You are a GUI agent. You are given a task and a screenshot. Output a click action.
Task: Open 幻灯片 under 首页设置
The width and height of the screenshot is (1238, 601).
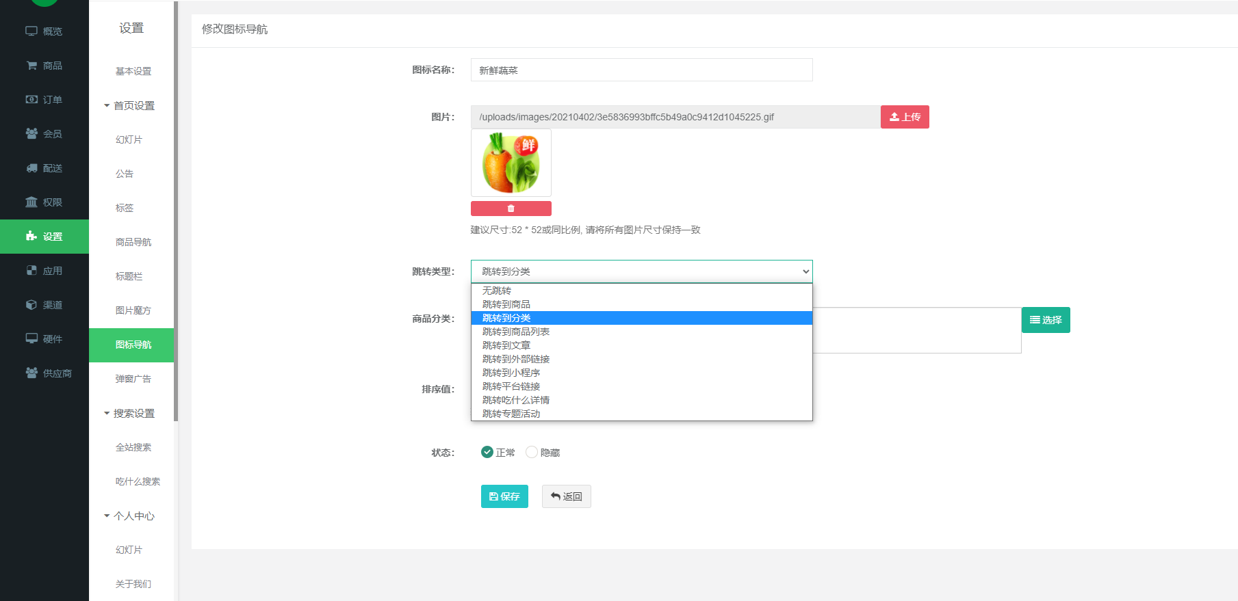[129, 139]
